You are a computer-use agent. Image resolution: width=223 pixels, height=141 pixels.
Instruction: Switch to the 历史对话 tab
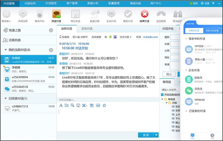(x=87, y=29)
